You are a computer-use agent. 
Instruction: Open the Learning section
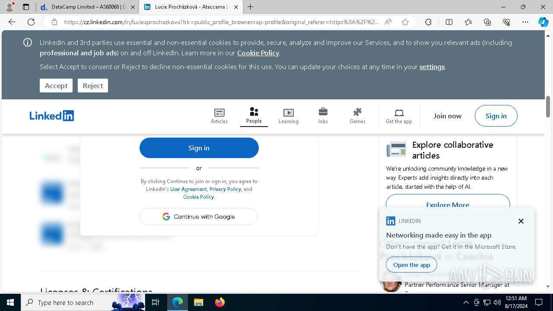pos(288,116)
